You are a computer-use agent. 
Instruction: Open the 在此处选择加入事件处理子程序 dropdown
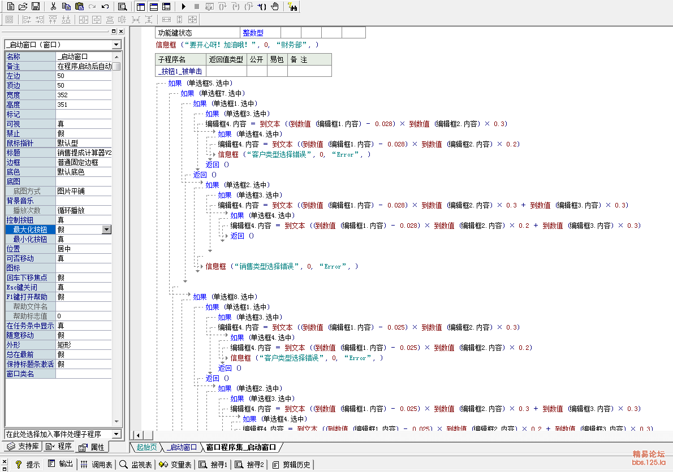tap(117, 434)
